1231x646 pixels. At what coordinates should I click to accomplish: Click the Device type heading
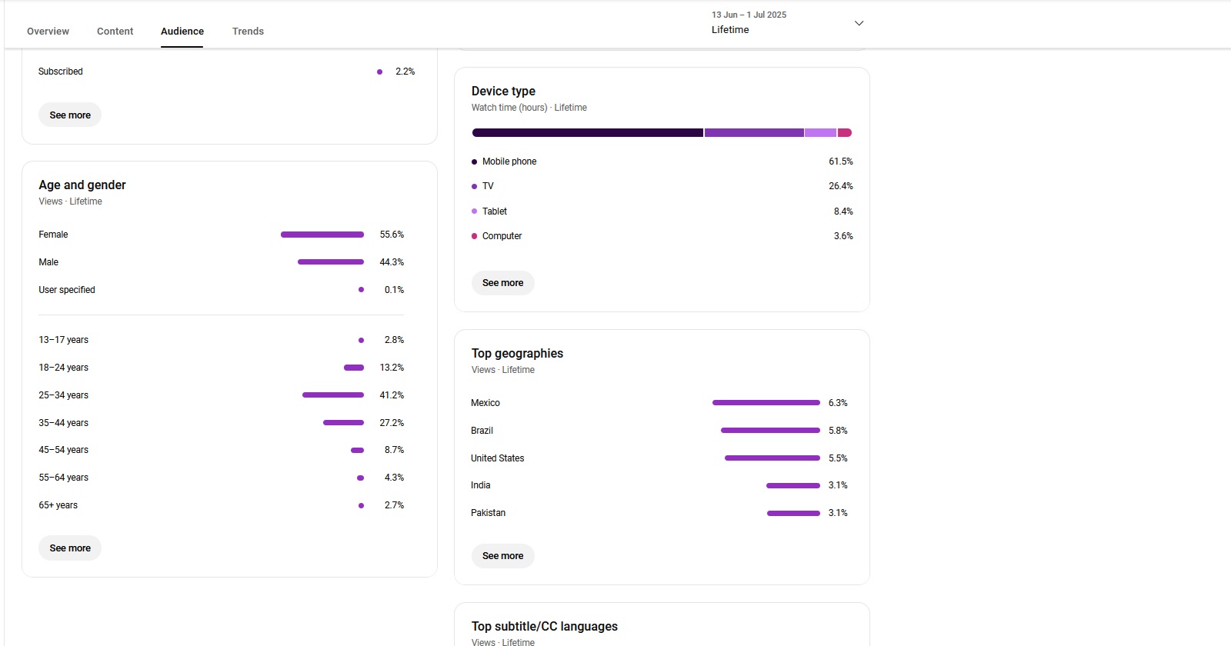(x=503, y=92)
